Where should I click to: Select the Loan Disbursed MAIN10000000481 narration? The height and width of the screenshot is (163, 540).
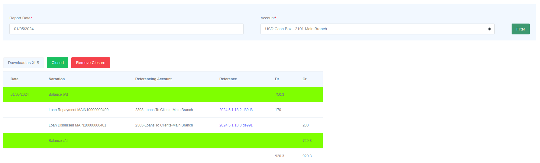(77, 125)
